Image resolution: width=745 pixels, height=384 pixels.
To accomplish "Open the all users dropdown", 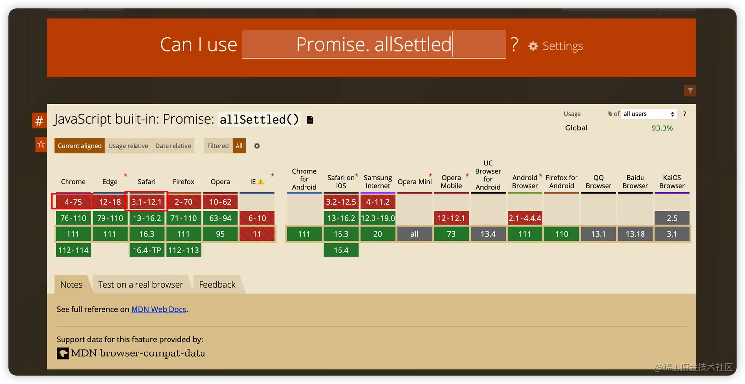I will [649, 114].
